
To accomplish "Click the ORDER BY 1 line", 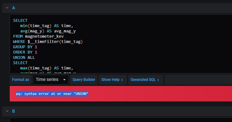I will coord(25,52).
